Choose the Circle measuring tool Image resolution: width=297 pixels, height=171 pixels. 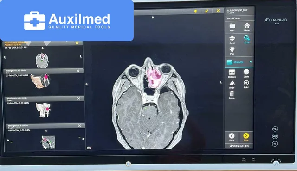[246, 73]
